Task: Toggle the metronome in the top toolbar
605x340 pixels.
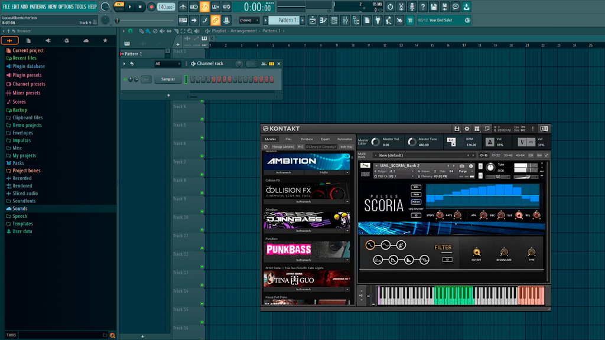Action: (183, 7)
